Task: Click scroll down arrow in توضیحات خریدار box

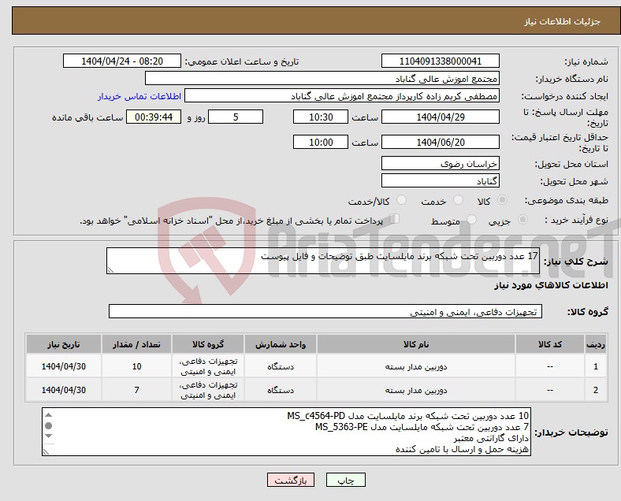Action: pos(48,436)
